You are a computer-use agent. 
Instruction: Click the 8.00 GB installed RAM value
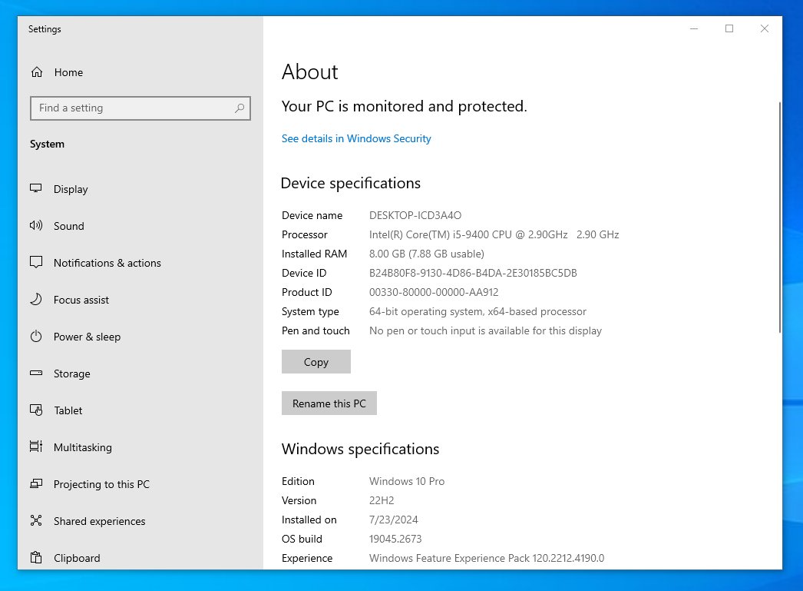tap(427, 254)
